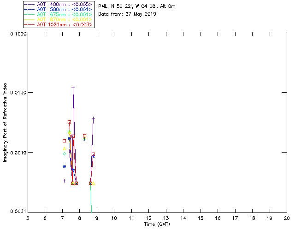
Task: Click the isolated yellow triangle marker just after time 7
Action: click(x=65, y=149)
